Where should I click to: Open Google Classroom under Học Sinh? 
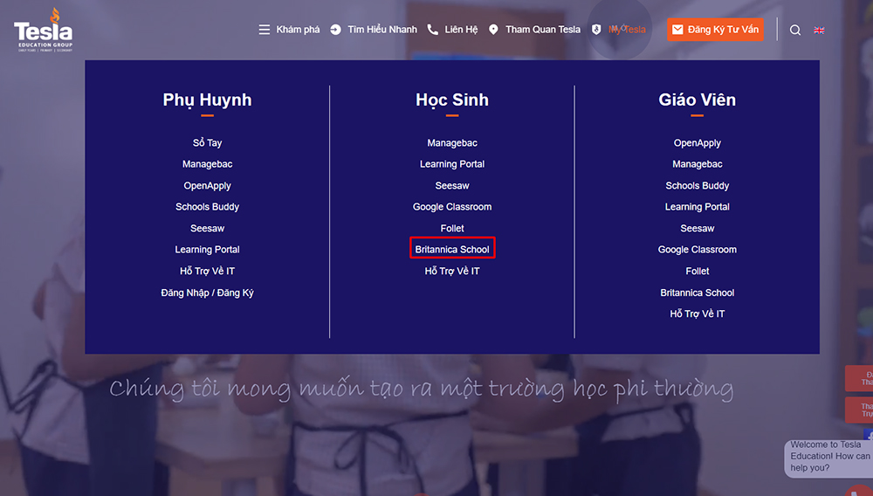[x=452, y=207]
